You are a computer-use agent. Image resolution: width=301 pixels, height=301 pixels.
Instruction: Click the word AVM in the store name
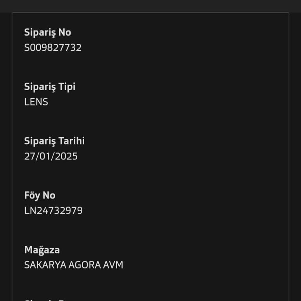point(113,265)
